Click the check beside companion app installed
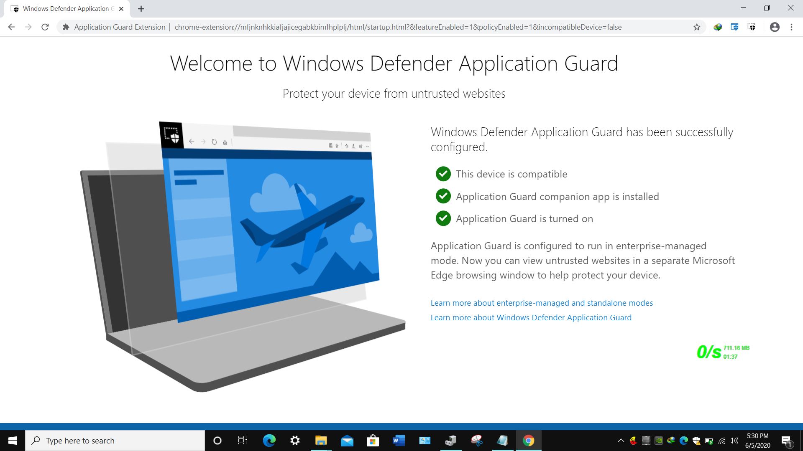This screenshot has height=451, width=803. (443, 196)
